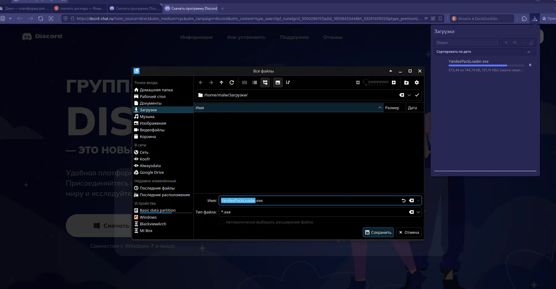This screenshot has width=556, height=289.
Task: Click the Сохранить button
Action: (378, 232)
